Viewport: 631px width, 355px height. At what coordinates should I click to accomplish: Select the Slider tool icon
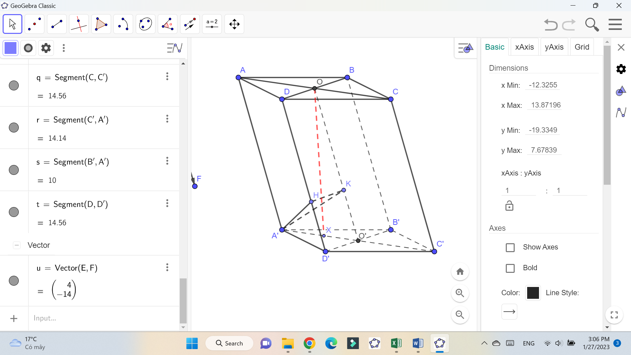tap(212, 24)
